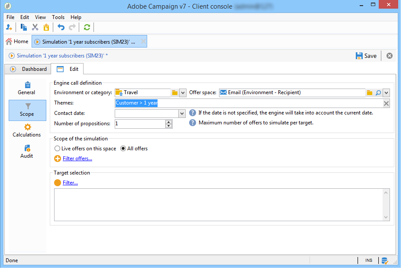The image size is (406, 273).
Task: Click the simulation title above the tabs
Action: [62, 56]
